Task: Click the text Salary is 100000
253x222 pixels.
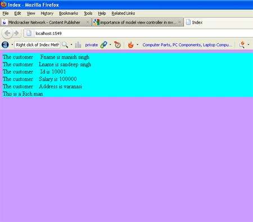Action: pos(58,79)
